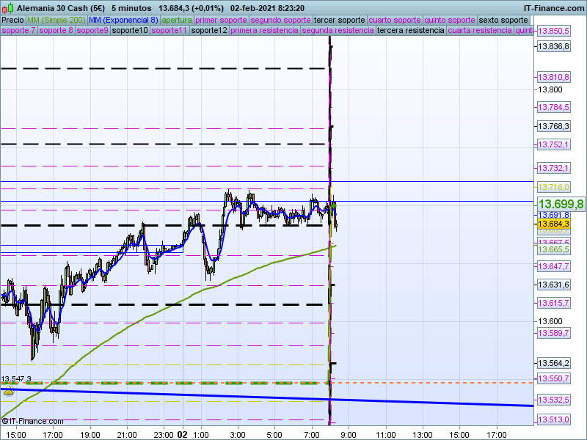Click the orange 13.684,3 current price tag
This screenshot has height=440, width=587.
click(554, 223)
